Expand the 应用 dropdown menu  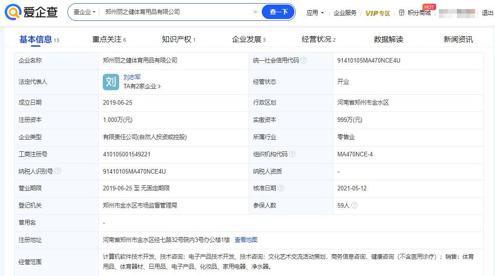pos(315,13)
